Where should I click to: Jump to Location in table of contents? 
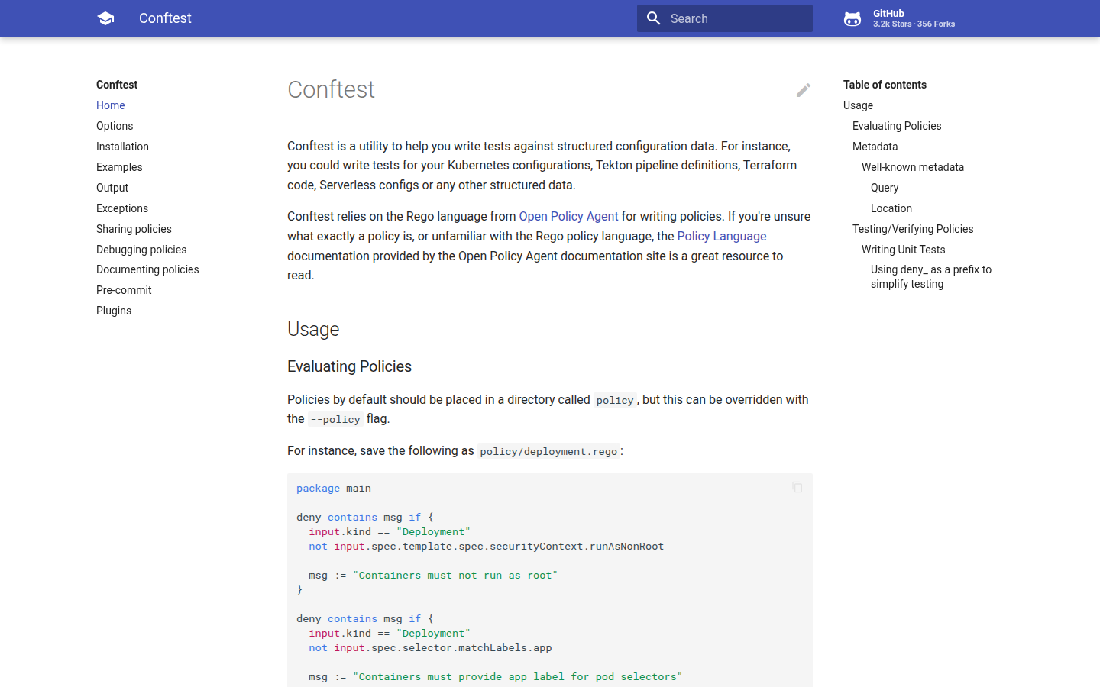point(891,208)
